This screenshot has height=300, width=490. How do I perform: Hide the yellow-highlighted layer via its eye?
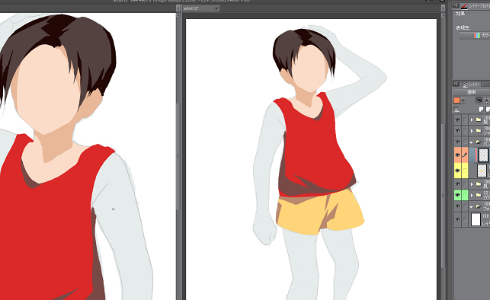tap(457, 171)
